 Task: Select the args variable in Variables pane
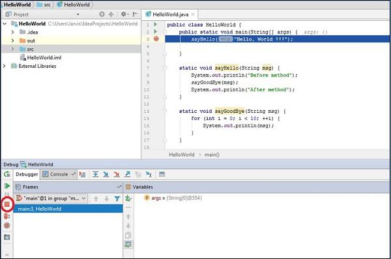pos(173,198)
